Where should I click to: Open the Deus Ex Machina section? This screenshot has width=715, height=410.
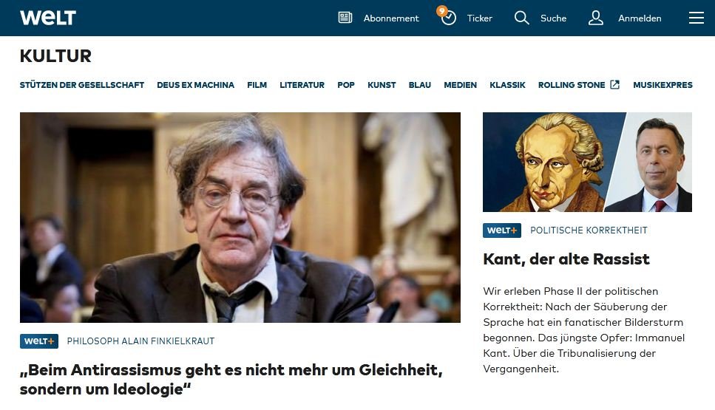(196, 85)
